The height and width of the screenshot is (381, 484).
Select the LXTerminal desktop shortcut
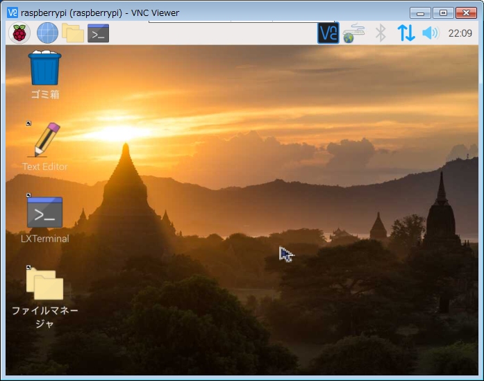pyautogui.click(x=44, y=218)
